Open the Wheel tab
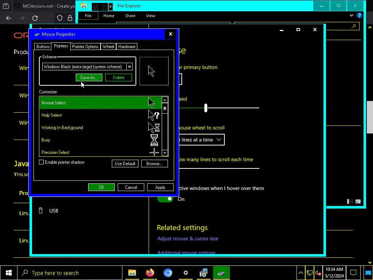This screenshot has height=280, width=373. (108, 47)
